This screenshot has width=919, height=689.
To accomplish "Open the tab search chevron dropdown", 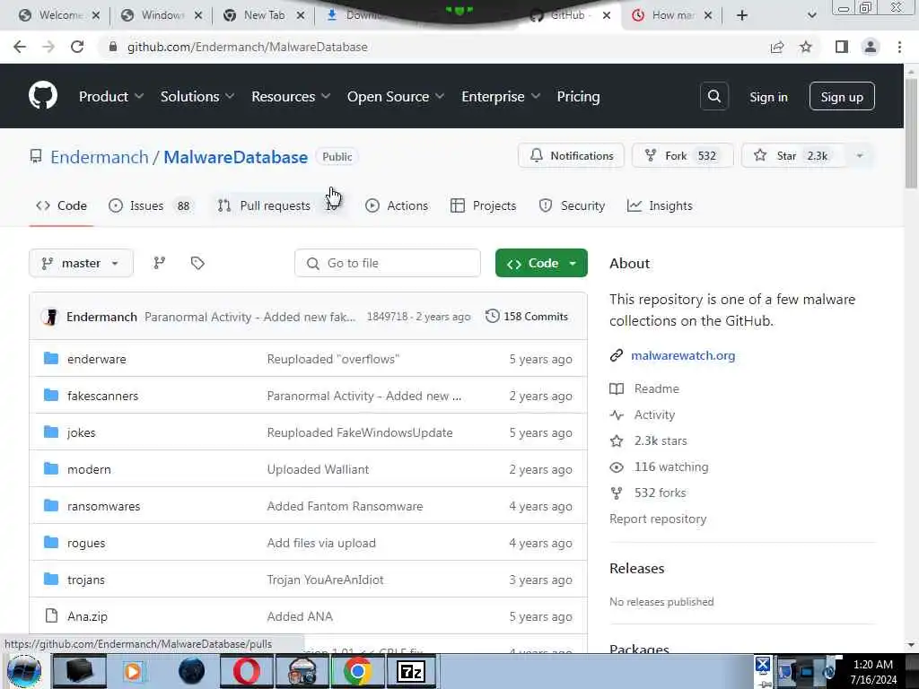I will (x=811, y=15).
